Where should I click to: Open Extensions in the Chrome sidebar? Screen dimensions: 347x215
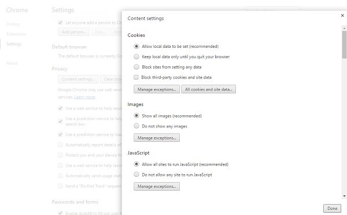pyautogui.click(x=16, y=34)
